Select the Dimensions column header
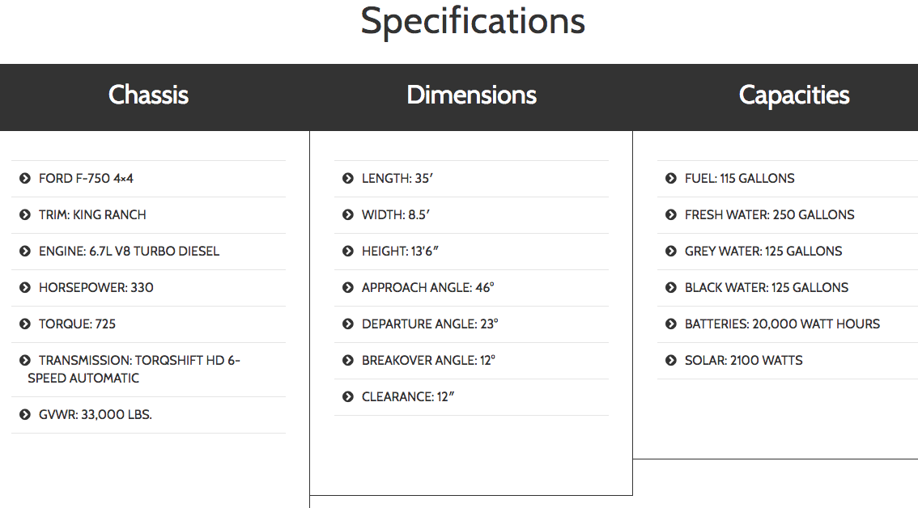This screenshot has height=508, width=918. (x=471, y=95)
